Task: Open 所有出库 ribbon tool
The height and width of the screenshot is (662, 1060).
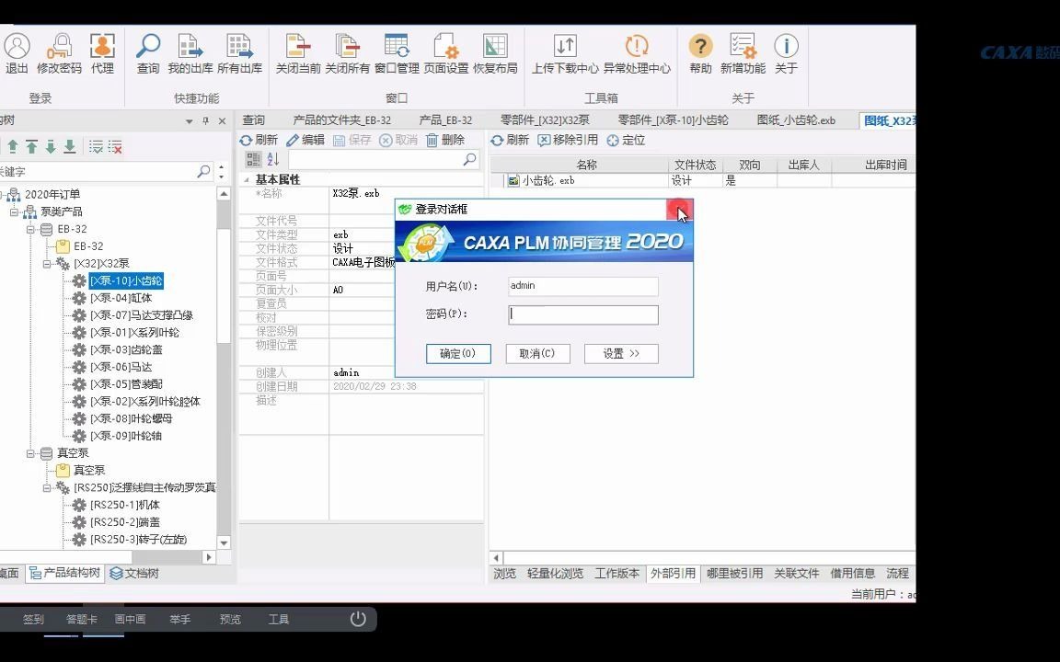Action: coord(240,53)
